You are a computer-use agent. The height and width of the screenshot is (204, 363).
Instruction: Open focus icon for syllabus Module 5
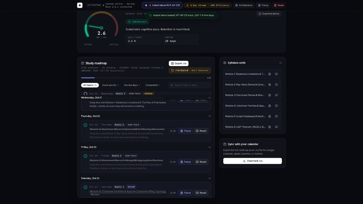269,117
